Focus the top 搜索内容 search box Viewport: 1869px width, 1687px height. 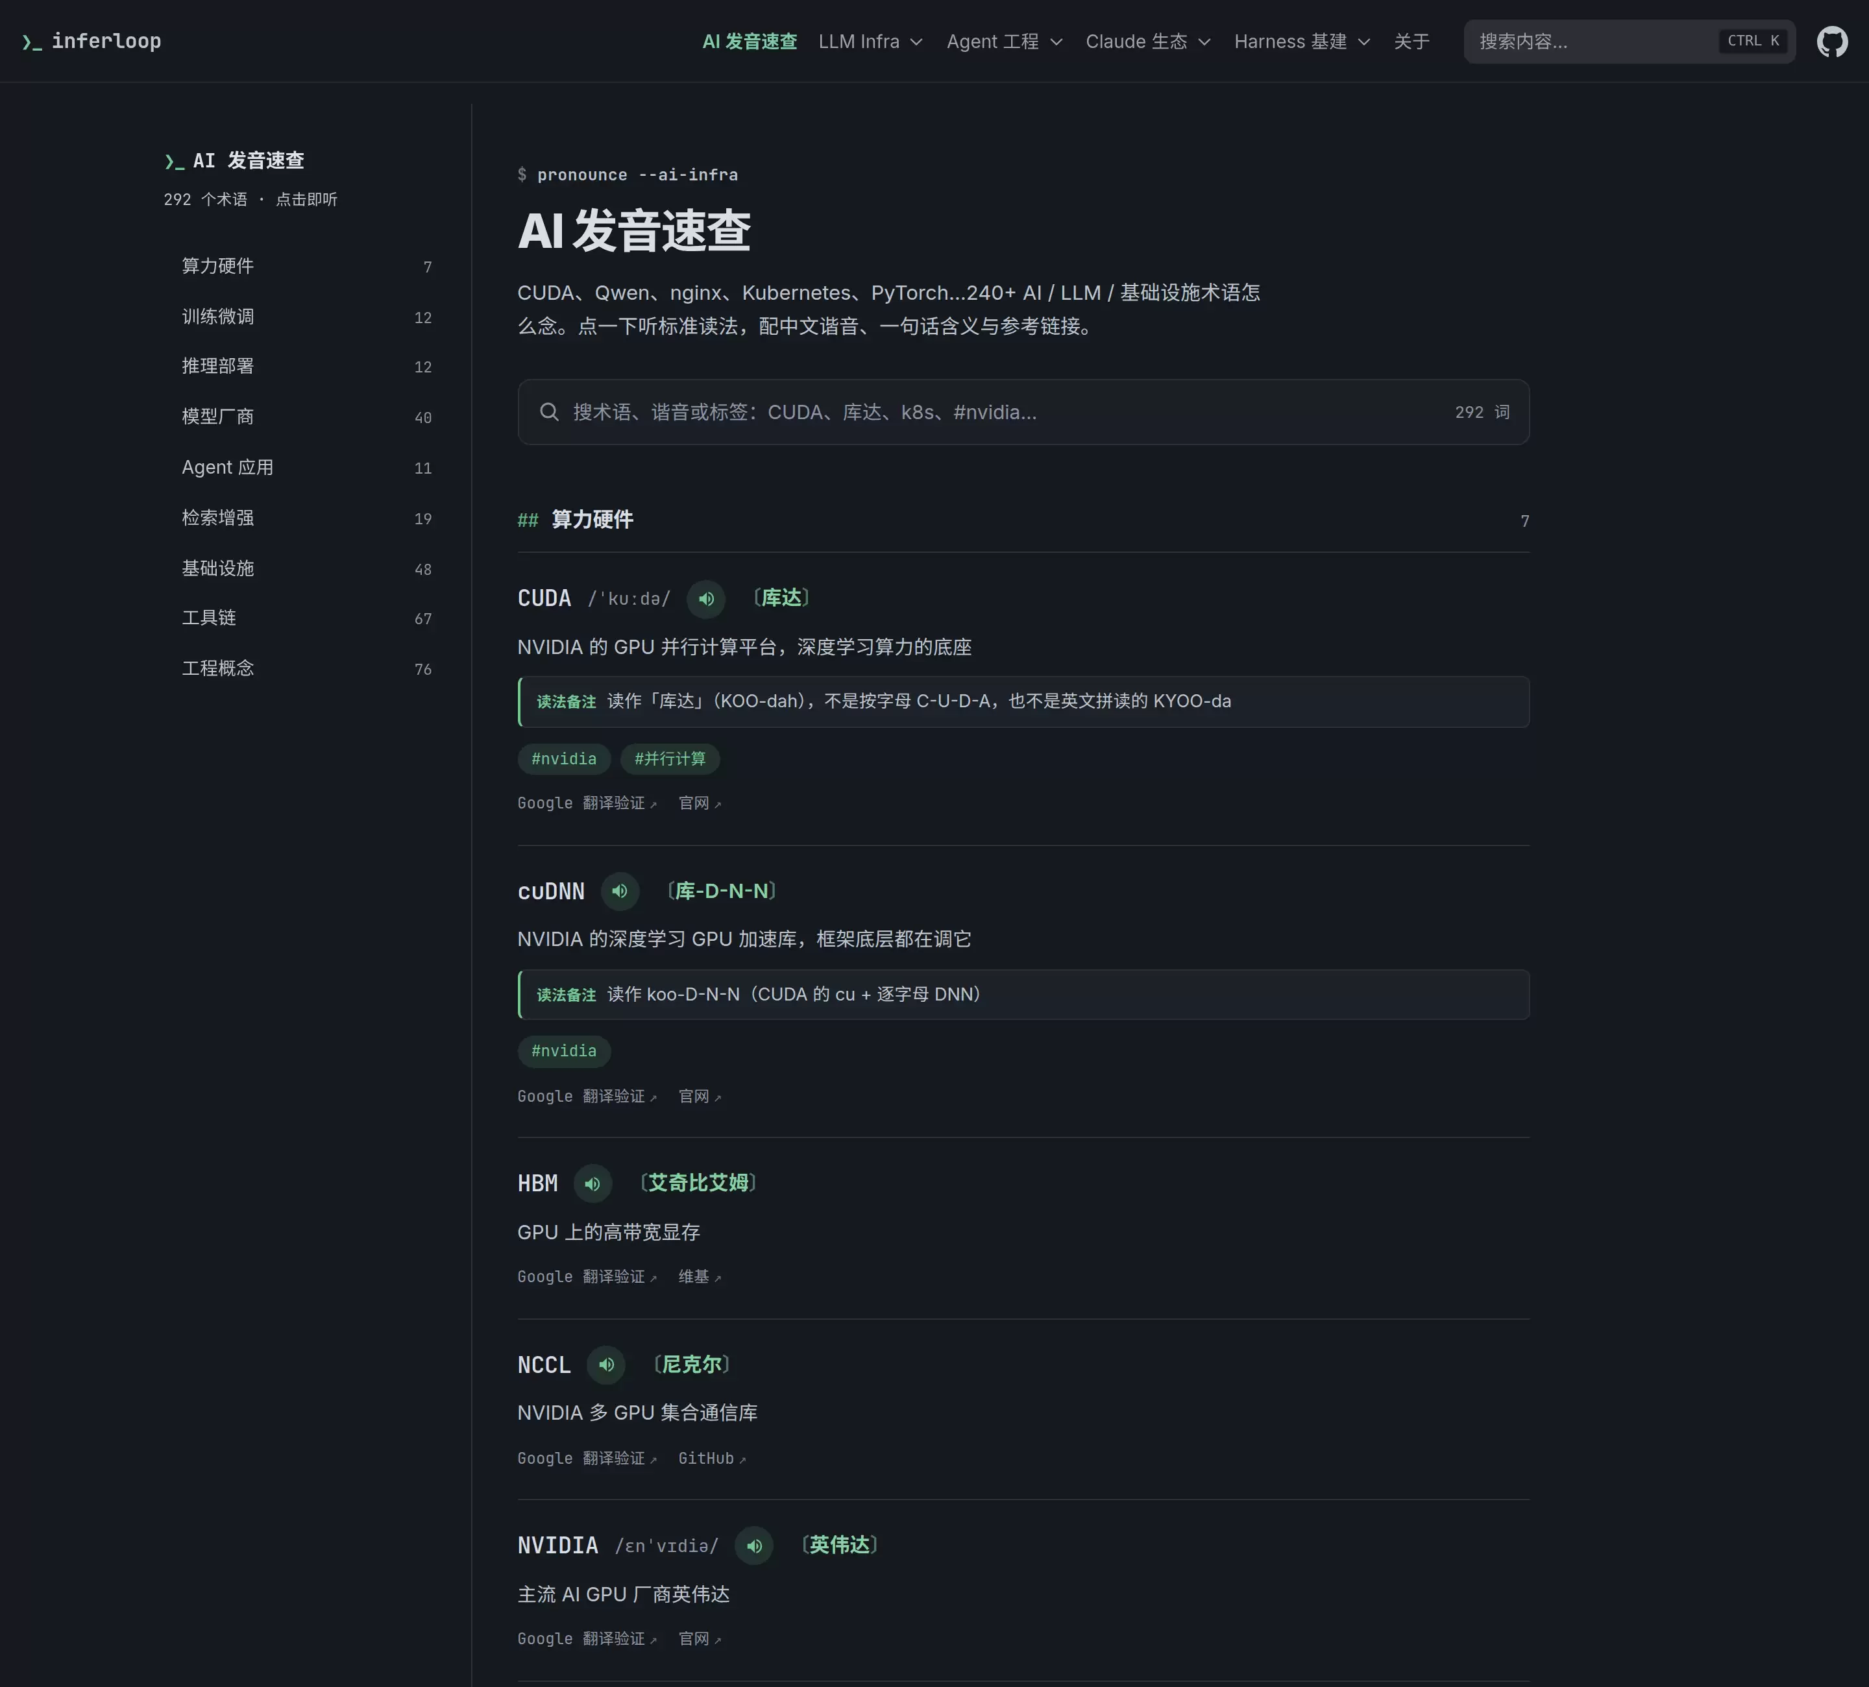pyautogui.click(x=1629, y=42)
